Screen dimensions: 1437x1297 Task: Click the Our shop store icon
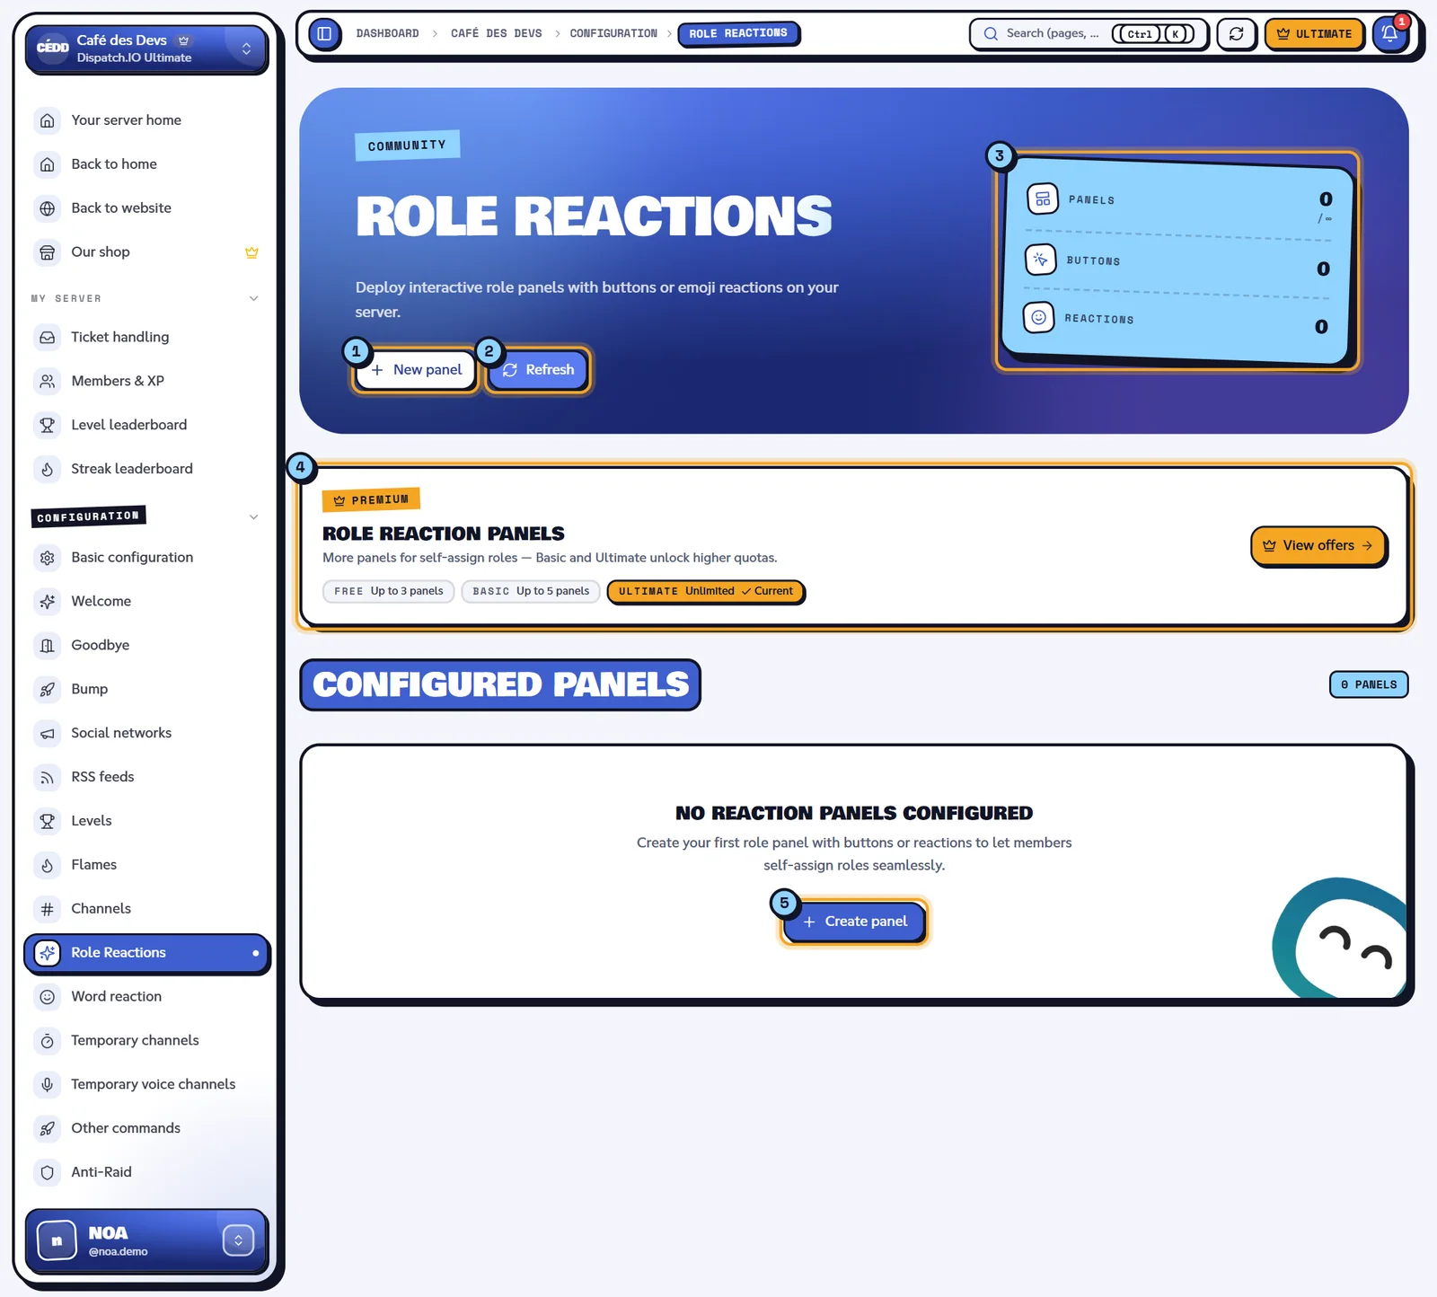click(x=48, y=252)
